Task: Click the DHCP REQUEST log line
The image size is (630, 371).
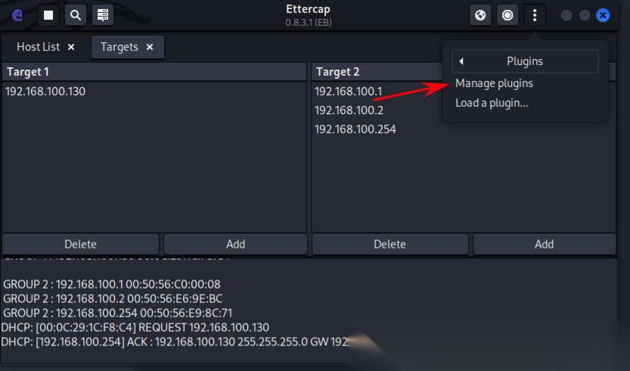Action: (x=135, y=328)
